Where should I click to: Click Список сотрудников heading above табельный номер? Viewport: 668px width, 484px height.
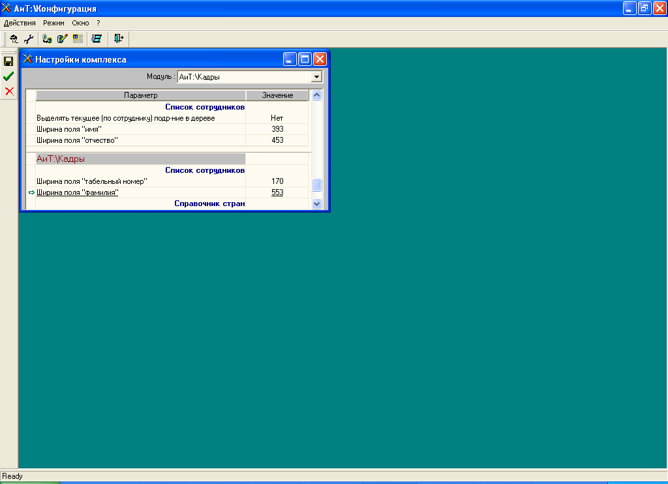[x=205, y=170]
